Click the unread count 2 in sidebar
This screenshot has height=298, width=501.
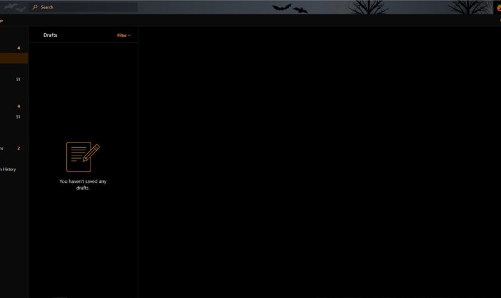point(18,148)
